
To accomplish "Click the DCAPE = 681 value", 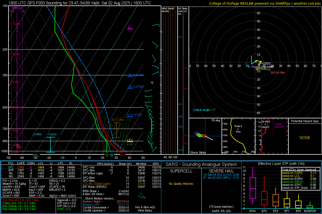I will pos(11,193).
